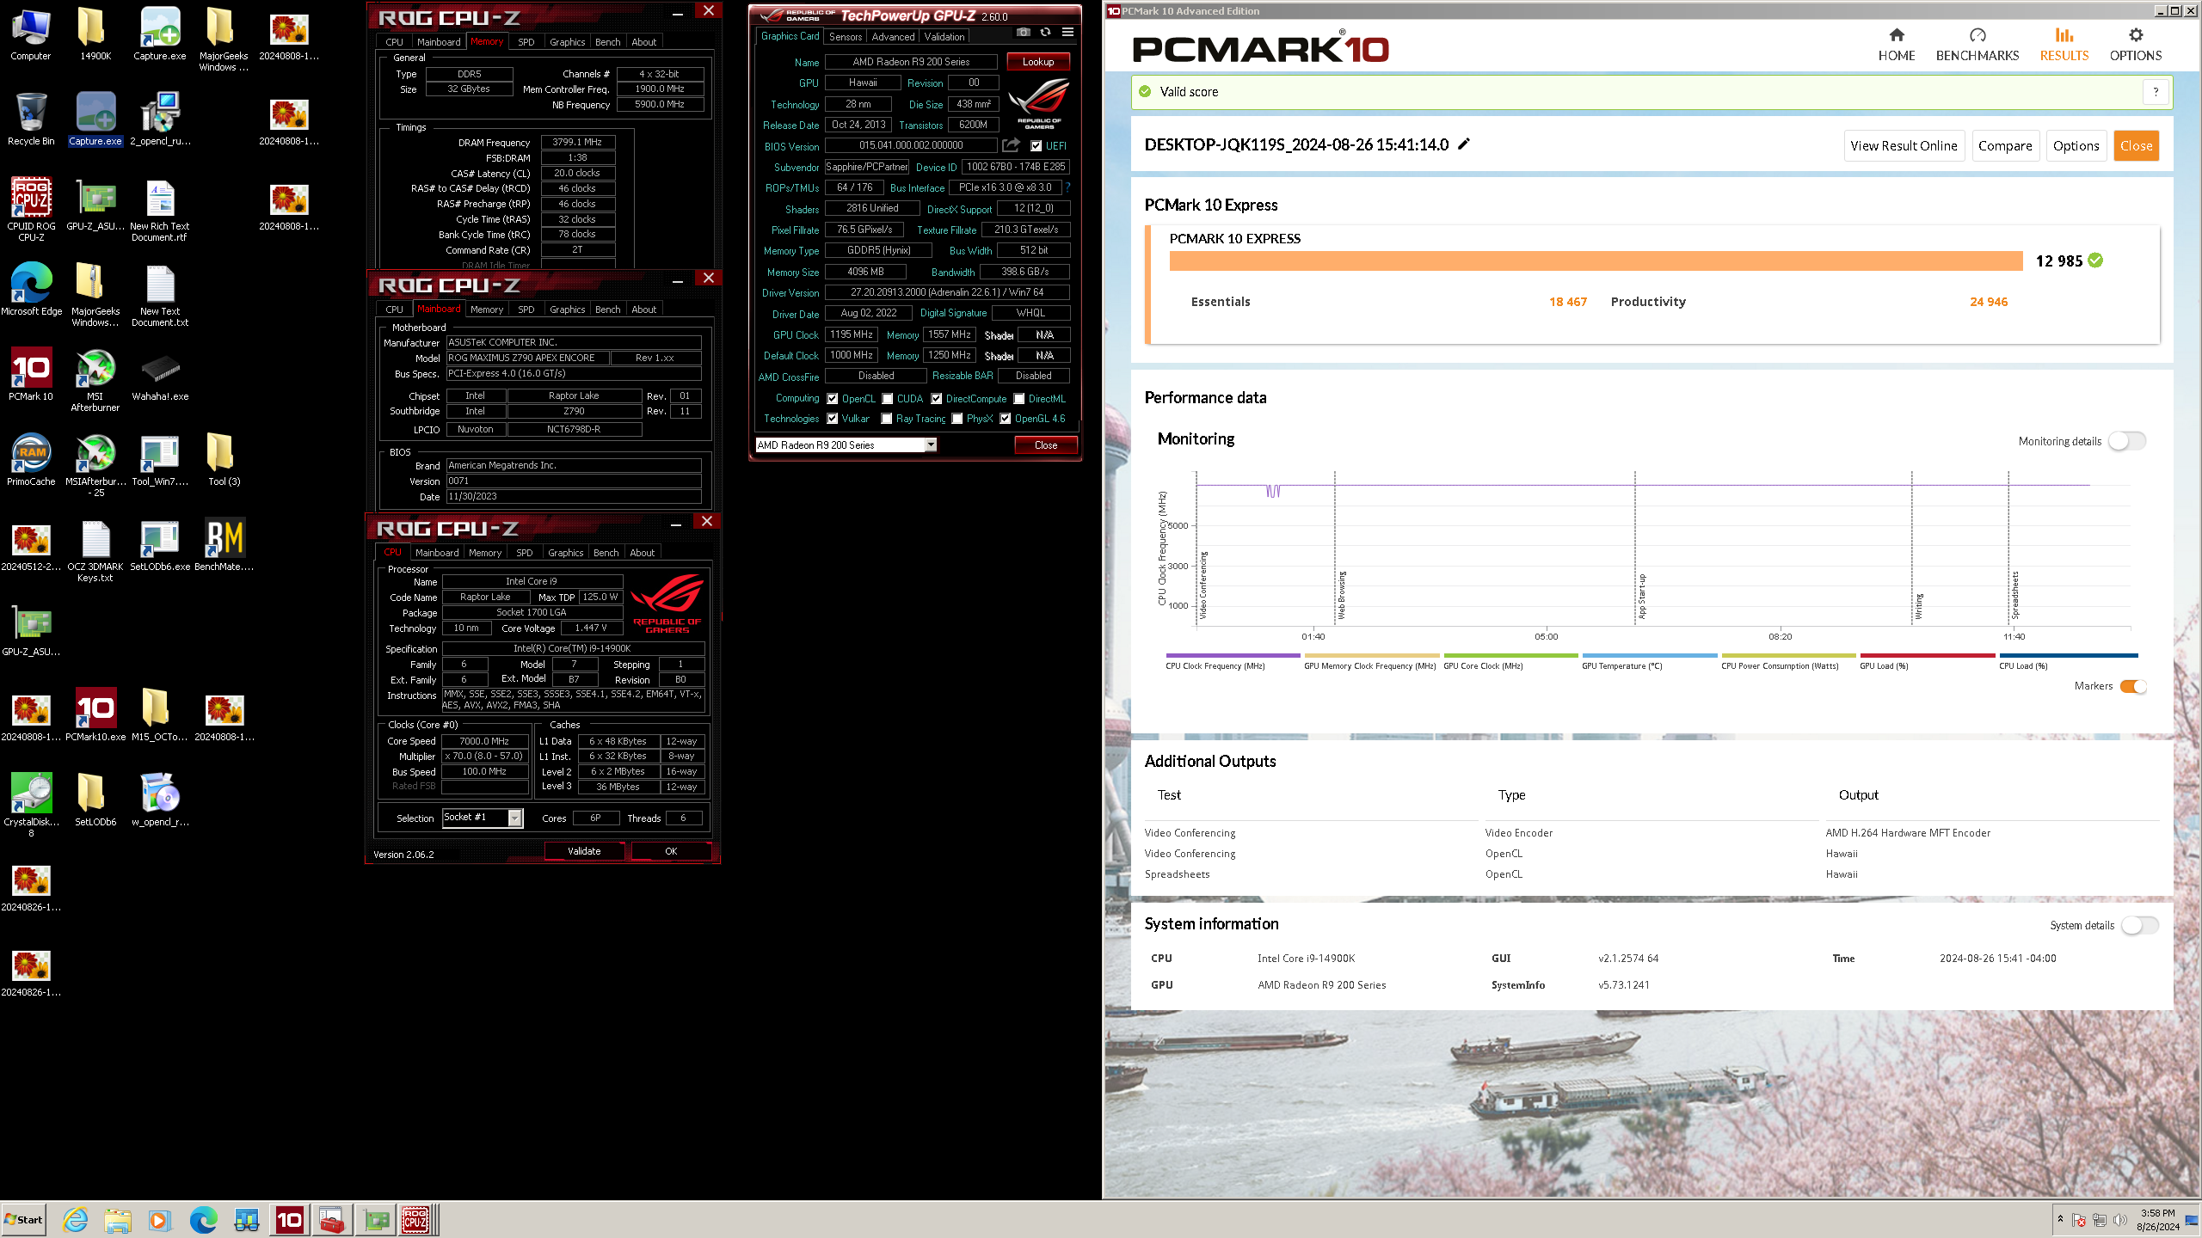This screenshot has width=2202, height=1238.
Task: Open the CPUID ROG CPU-Z desktop icon
Action: tap(31, 209)
